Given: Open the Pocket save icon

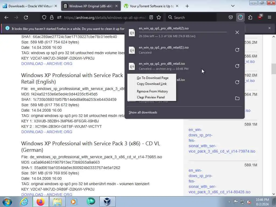Looking at the screenshot, I should coord(231,18).
